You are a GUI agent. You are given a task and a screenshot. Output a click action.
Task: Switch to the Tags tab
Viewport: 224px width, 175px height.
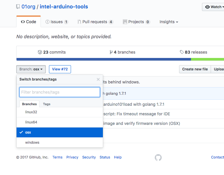point(46,104)
